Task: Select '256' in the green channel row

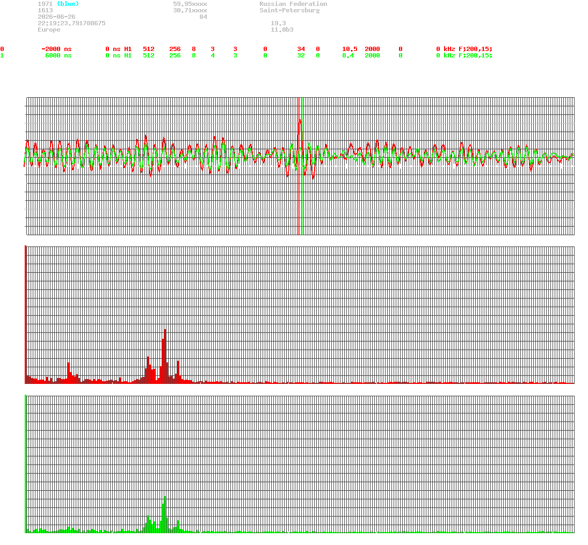Action: 175,55
